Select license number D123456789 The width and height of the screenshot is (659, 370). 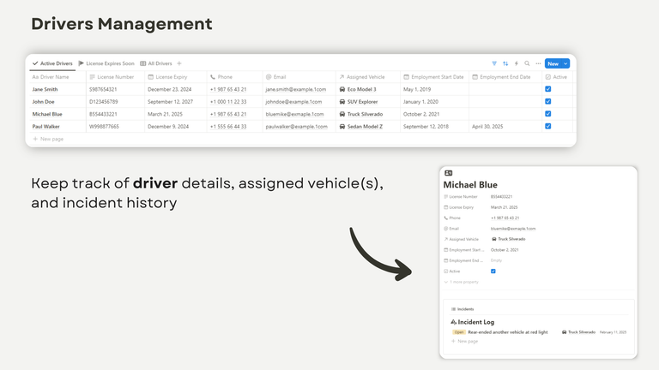103,102
